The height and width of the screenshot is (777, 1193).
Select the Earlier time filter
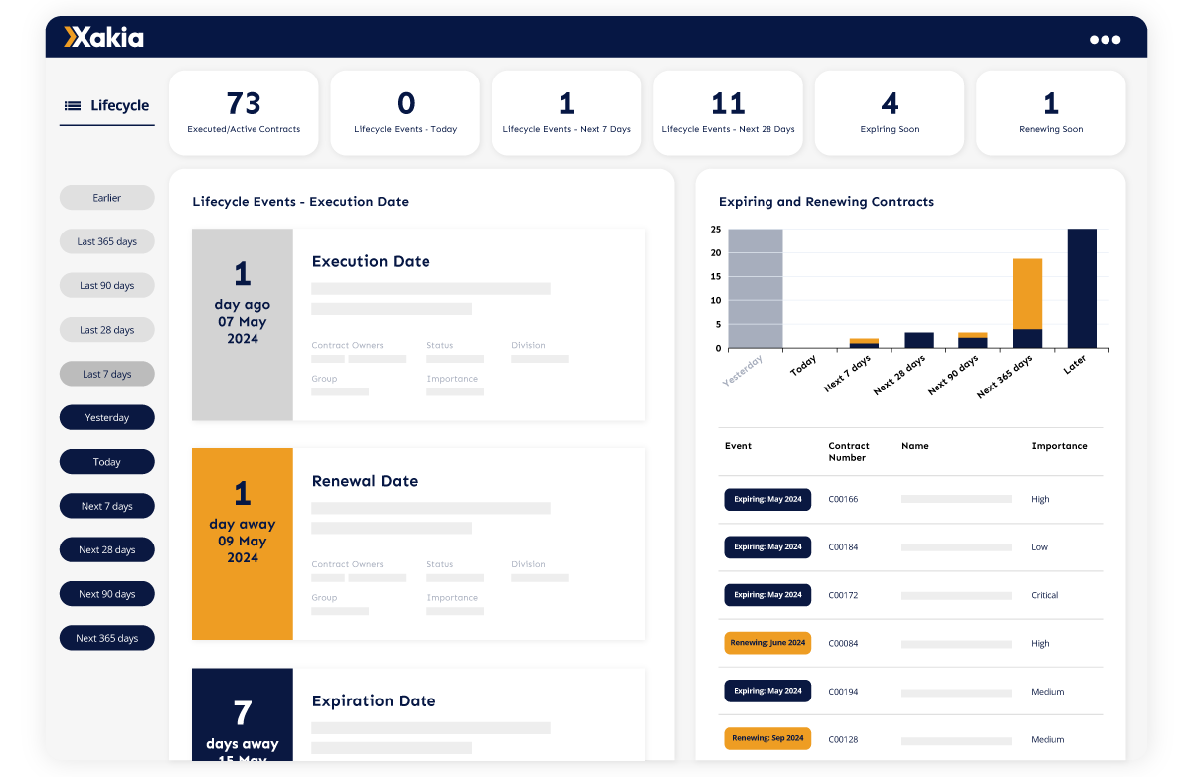pos(107,198)
